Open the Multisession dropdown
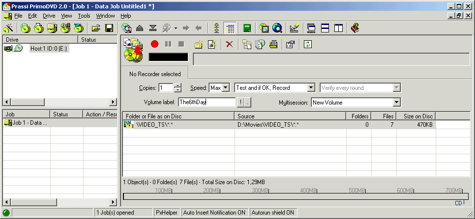The width and height of the screenshot is (475, 219). tap(396, 103)
